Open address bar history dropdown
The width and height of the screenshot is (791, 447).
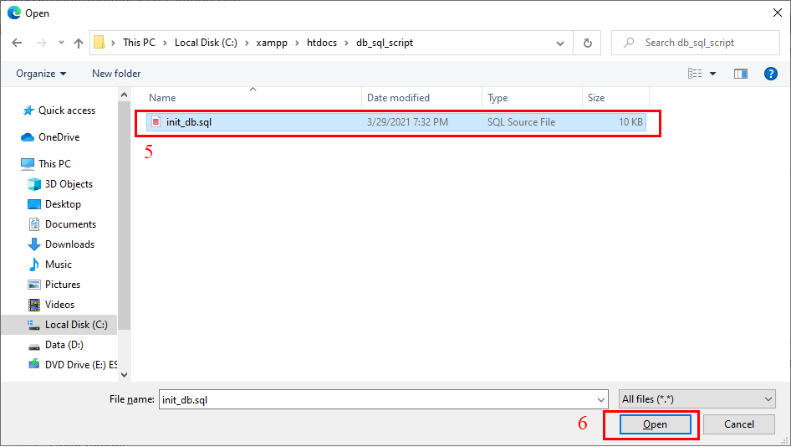coord(560,44)
